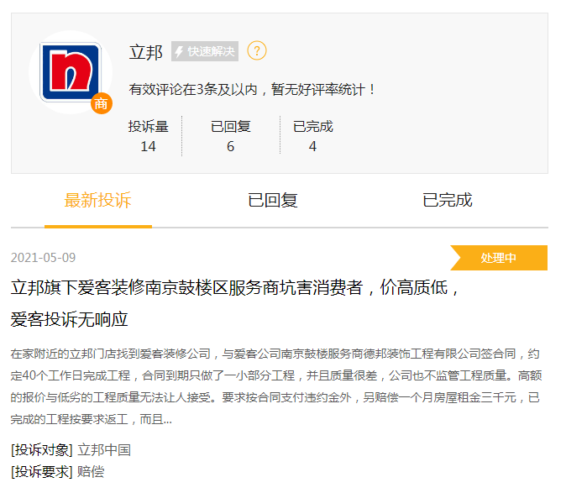Click the 已完成 count 4
Image resolution: width=566 pixels, height=493 pixels.
(x=312, y=146)
